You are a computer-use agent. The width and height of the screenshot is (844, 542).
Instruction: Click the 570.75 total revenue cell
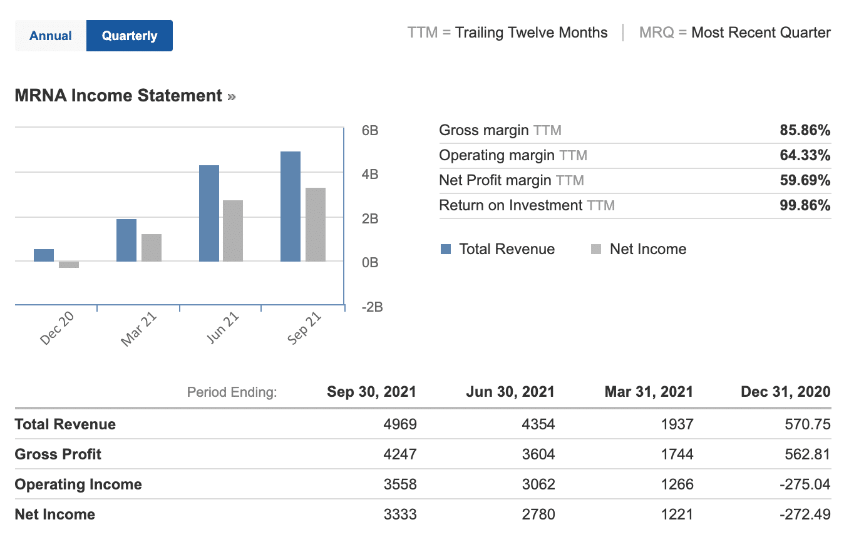click(x=808, y=424)
